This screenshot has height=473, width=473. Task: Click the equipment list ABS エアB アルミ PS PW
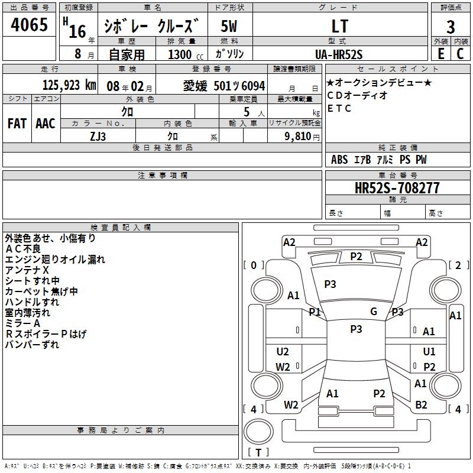point(379,160)
